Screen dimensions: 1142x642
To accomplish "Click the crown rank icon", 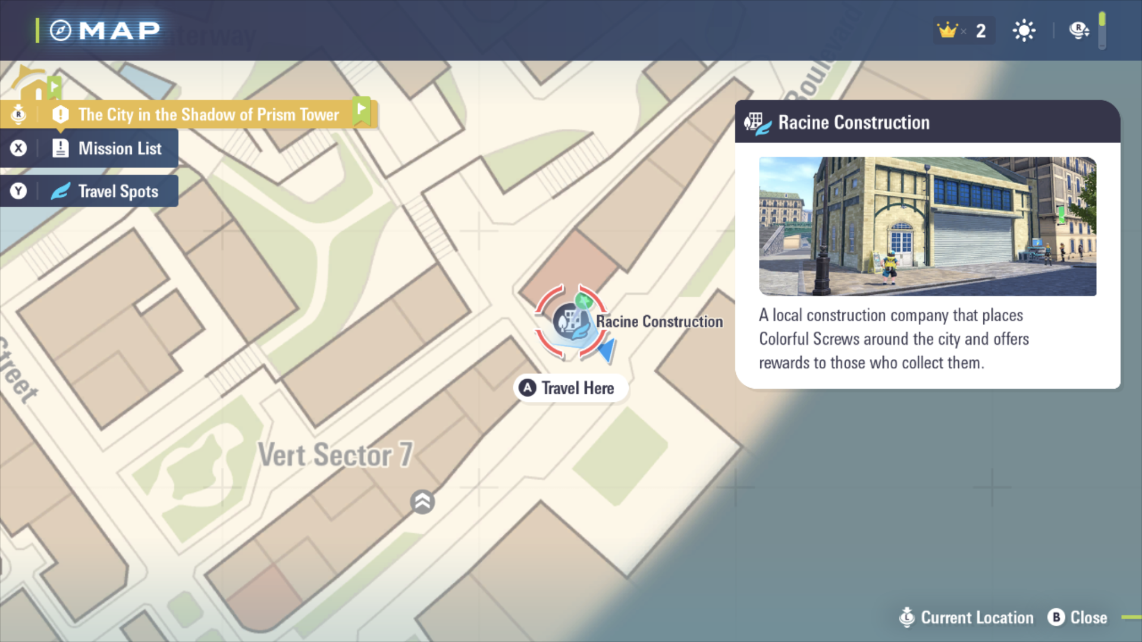I will tap(947, 30).
